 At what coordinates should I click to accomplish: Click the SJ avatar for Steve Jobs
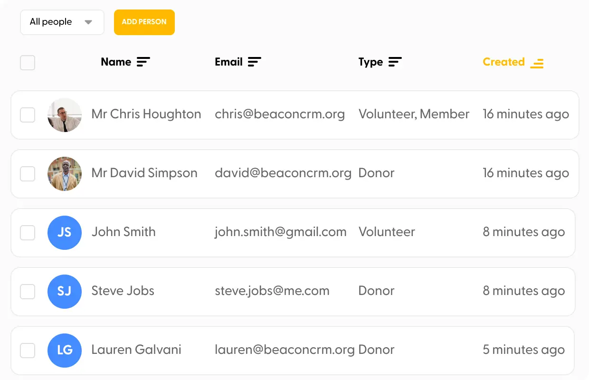(65, 291)
